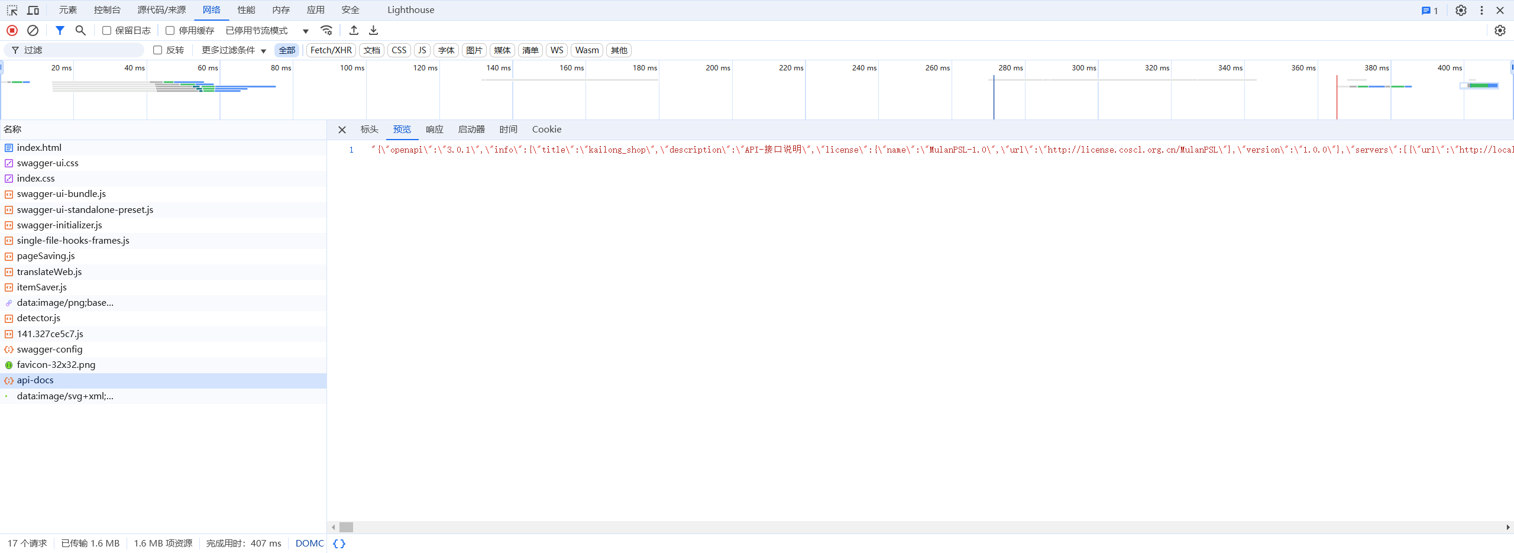Close the request details pane
Screen dimensions: 1514x553
pyautogui.click(x=342, y=130)
